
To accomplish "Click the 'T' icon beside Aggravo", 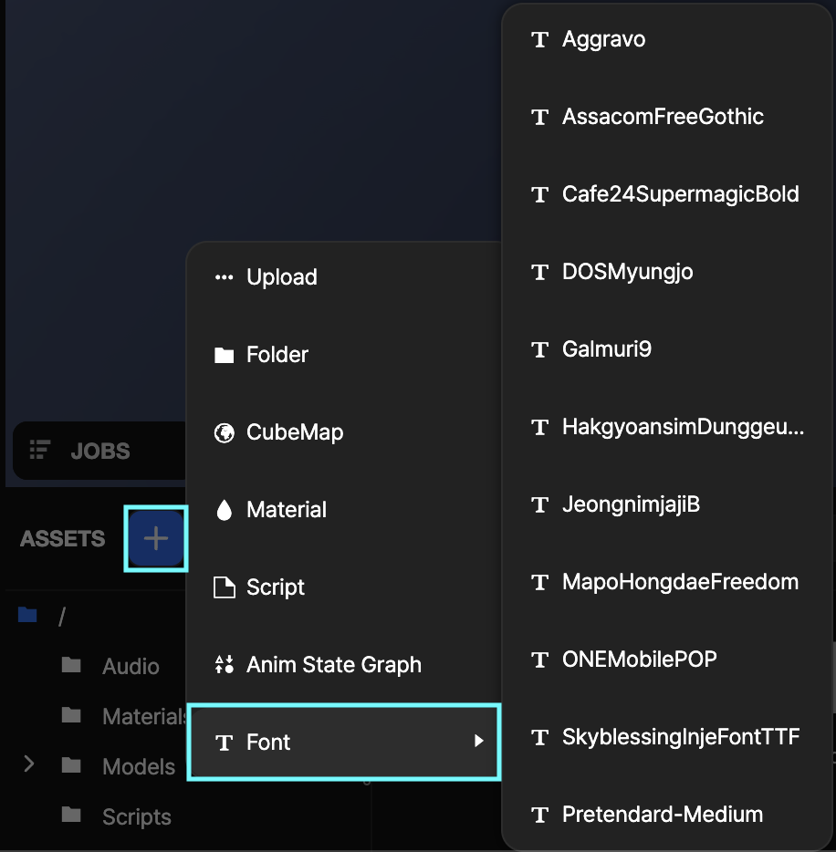I will [539, 39].
